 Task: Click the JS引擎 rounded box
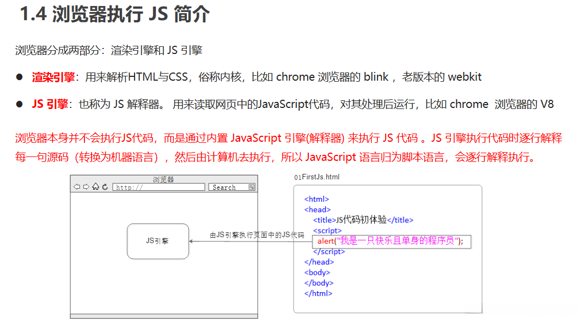(157, 241)
